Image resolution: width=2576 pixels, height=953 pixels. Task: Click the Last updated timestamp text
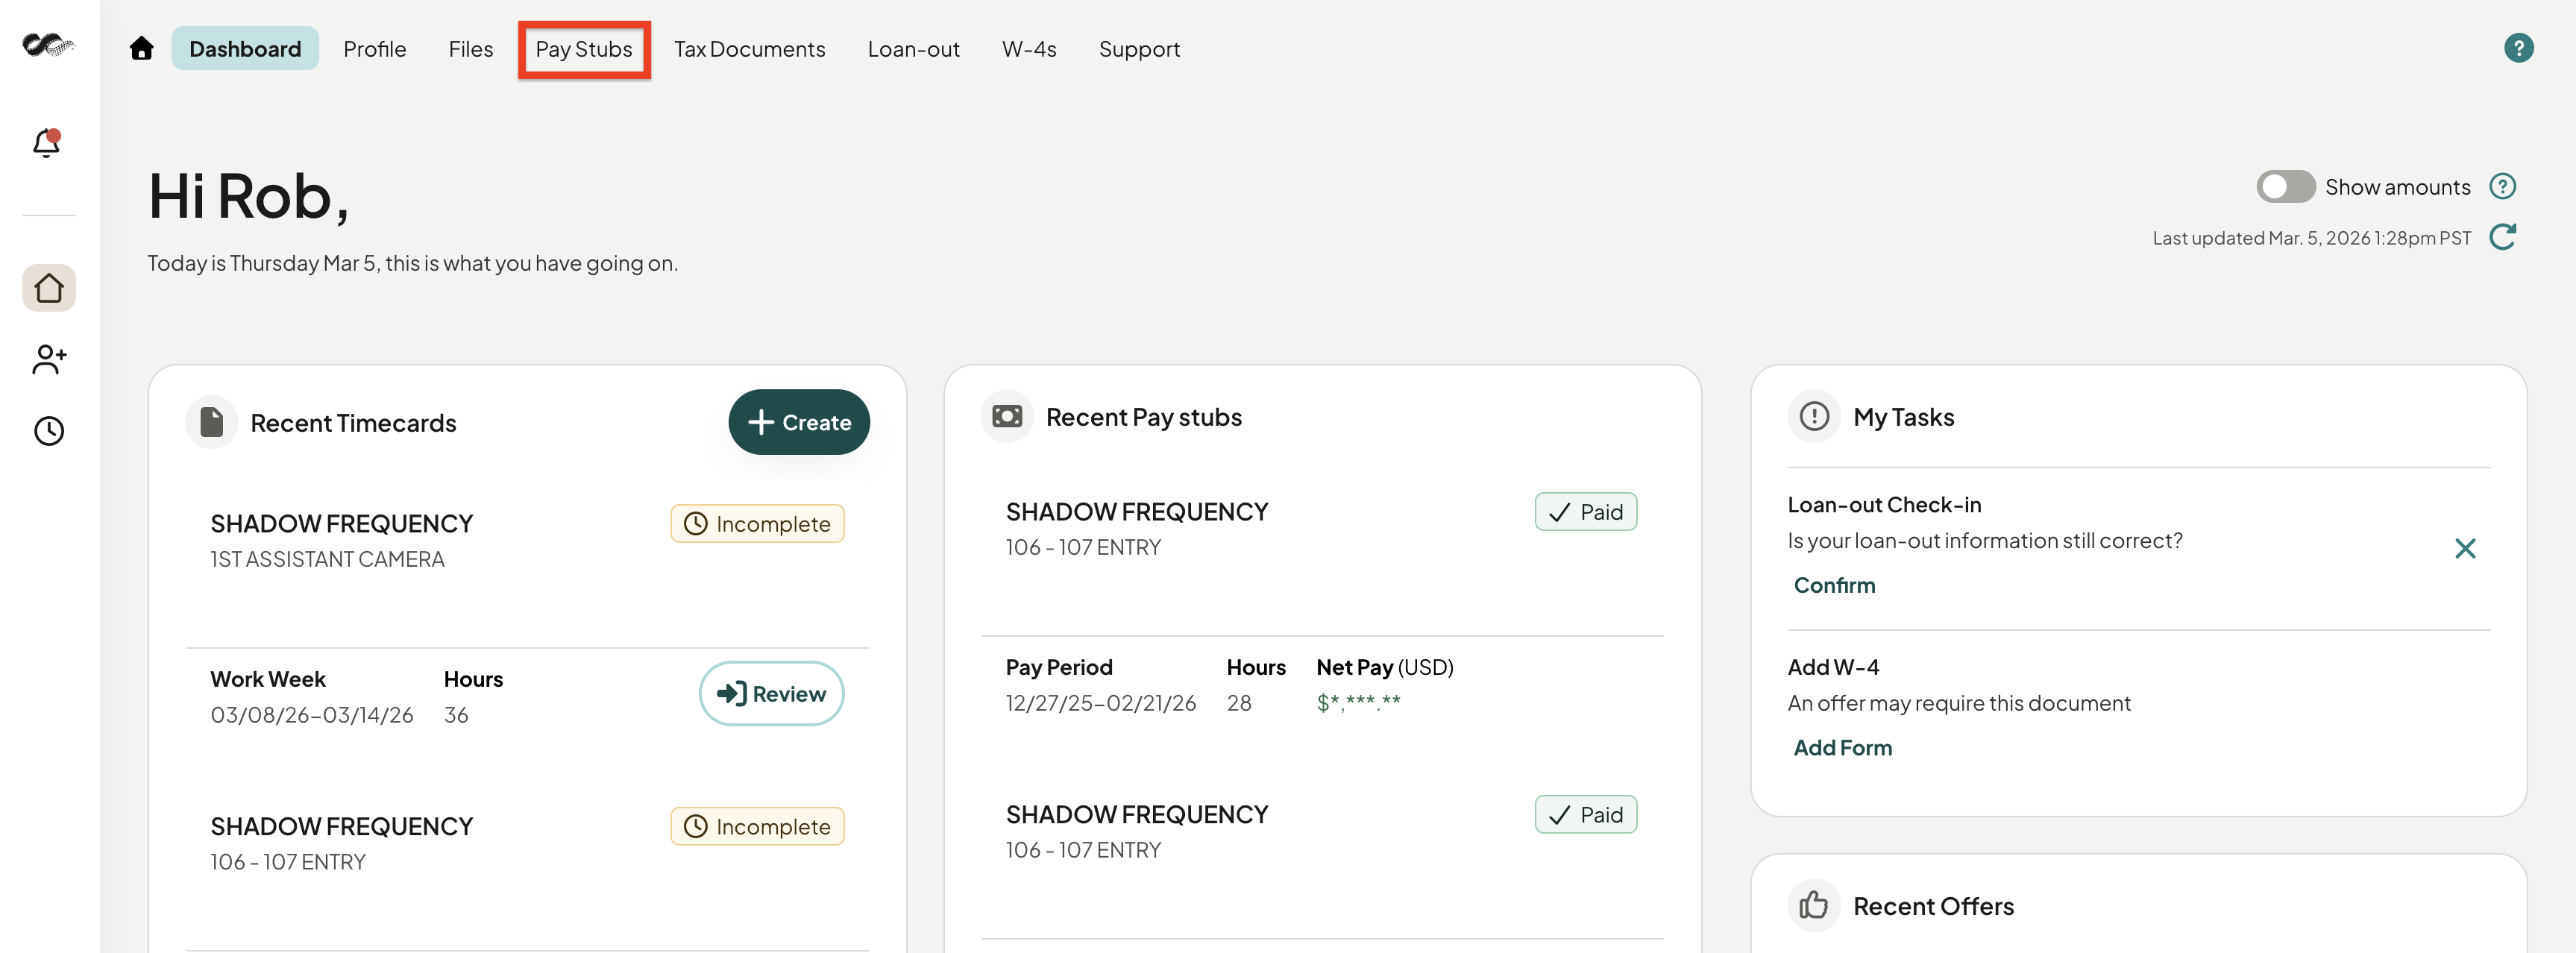point(2311,237)
